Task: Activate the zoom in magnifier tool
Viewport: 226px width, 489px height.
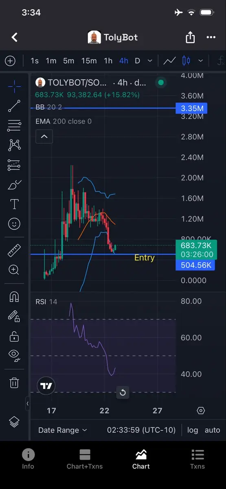Action: [14, 270]
